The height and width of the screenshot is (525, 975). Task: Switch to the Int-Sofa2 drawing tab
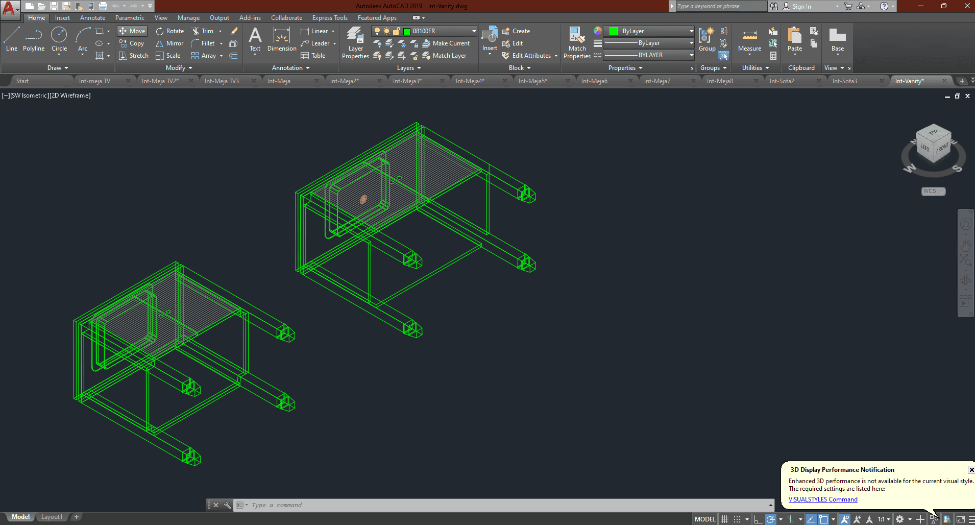(x=782, y=81)
